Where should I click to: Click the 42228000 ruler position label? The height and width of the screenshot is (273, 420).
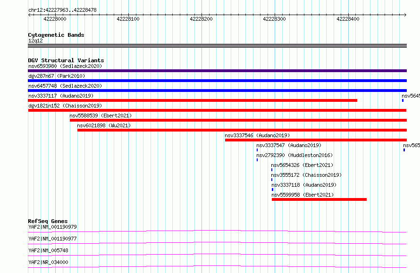coord(55,19)
